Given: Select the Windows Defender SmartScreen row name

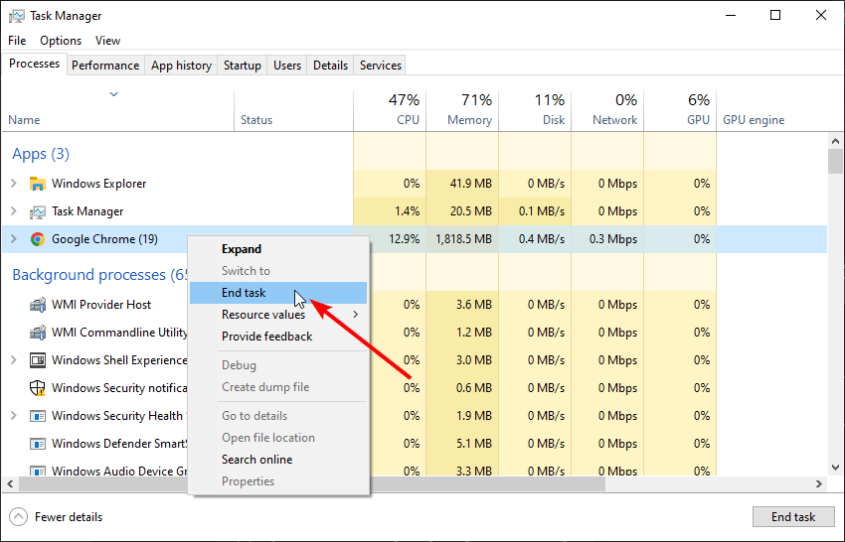Looking at the screenshot, I should tap(119, 444).
